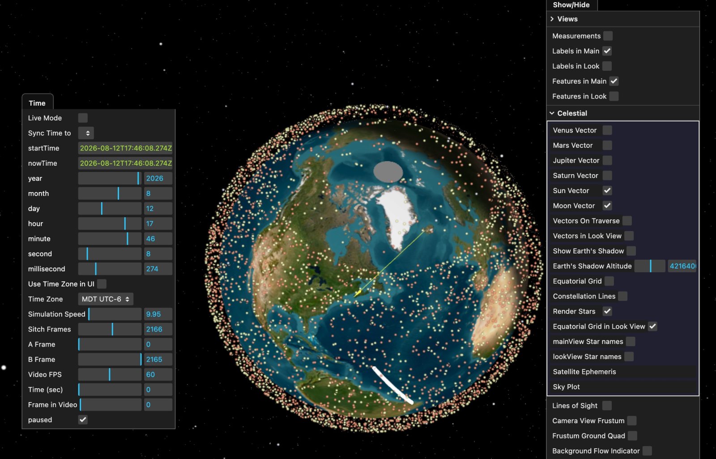
Task: Collapse the Celestial section
Action: (571, 113)
